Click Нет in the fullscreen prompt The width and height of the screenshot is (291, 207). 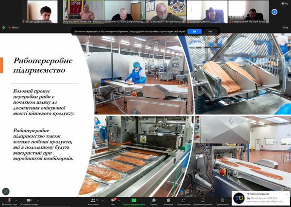pos(210,32)
